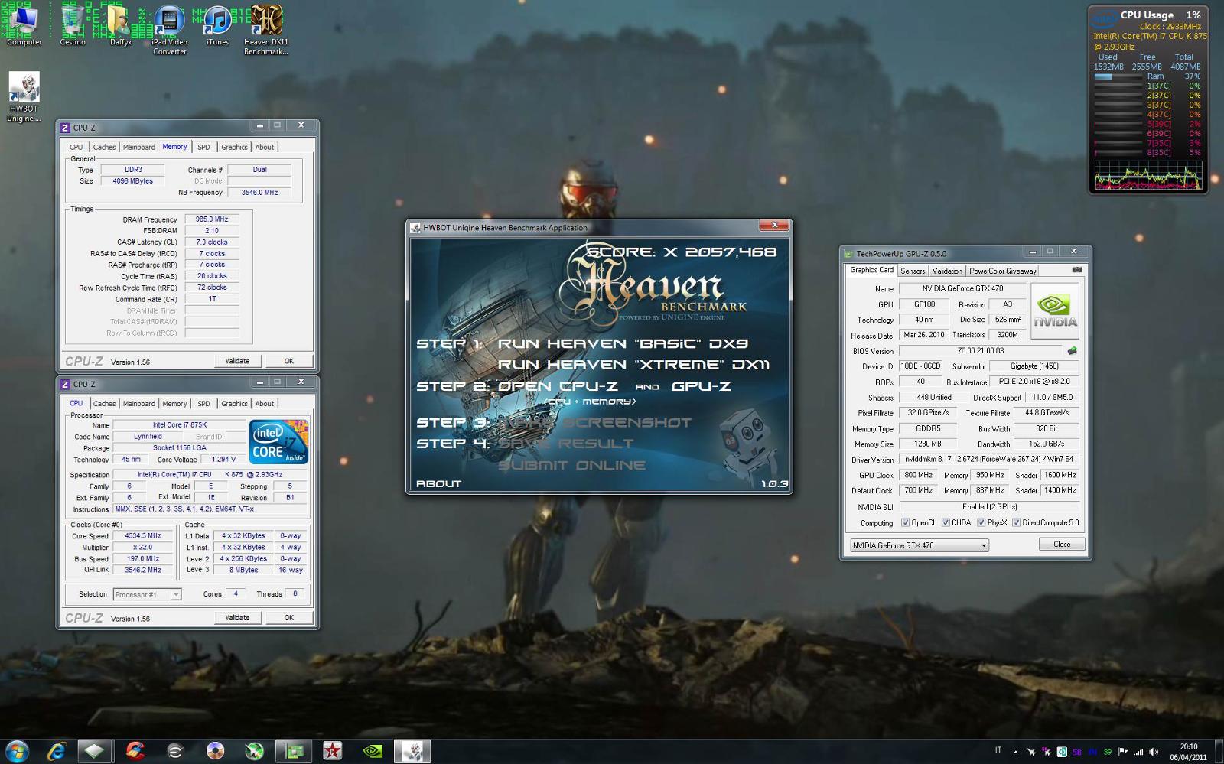Image resolution: width=1224 pixels, height=764 pixels.
Task: Run Heaven "Basic" DX9 step
Action: point(623,343)
